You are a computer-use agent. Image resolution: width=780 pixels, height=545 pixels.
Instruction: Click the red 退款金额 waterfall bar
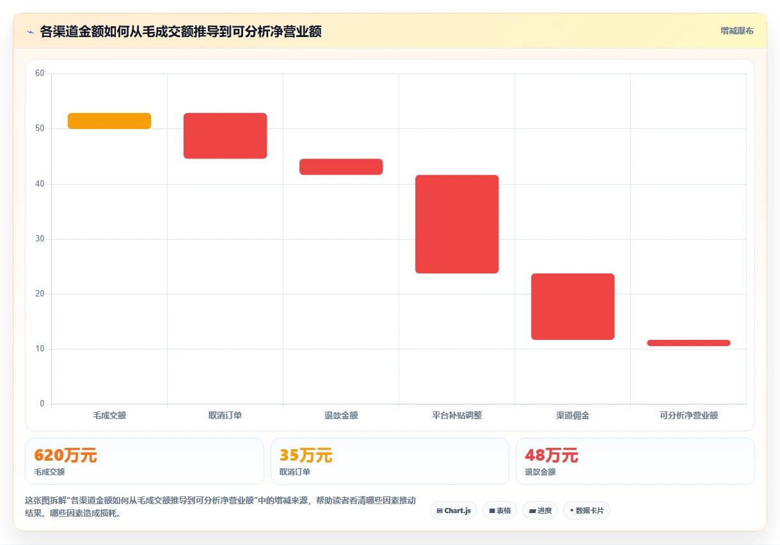[x=341, y=167]
